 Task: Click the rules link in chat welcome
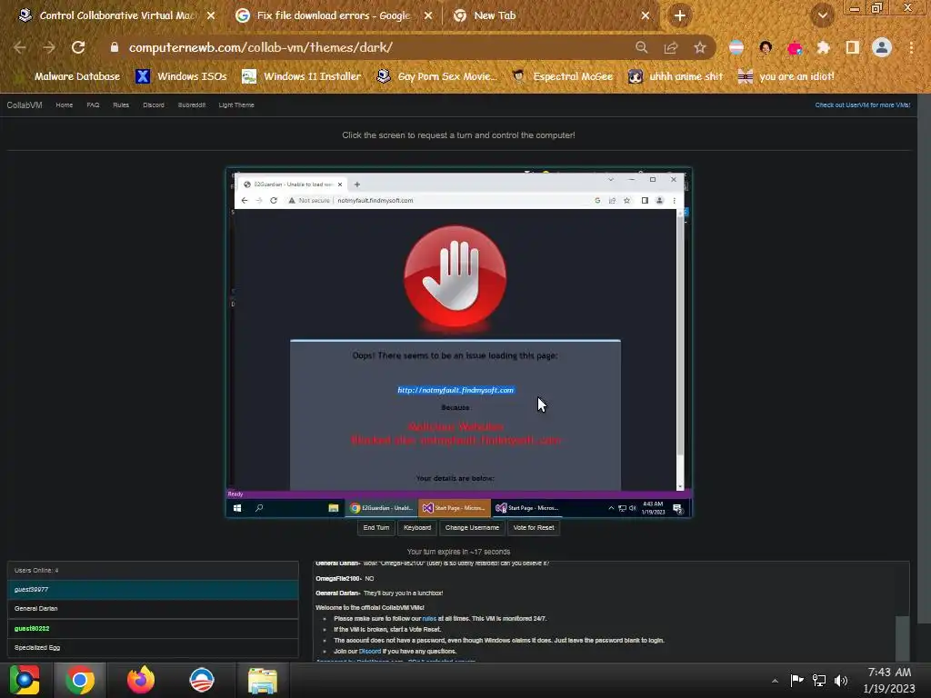pyautogui.click(x=429, y=618)
